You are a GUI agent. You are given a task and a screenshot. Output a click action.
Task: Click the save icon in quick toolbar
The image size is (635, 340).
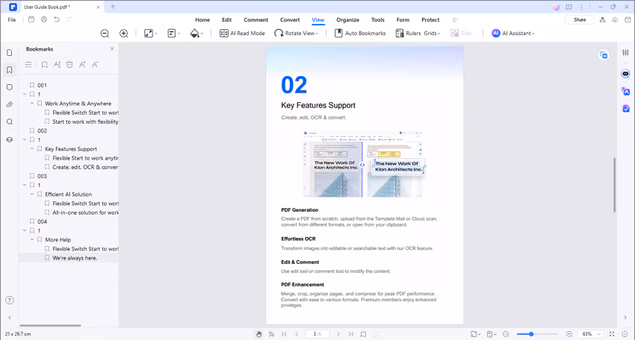(31, 19)
